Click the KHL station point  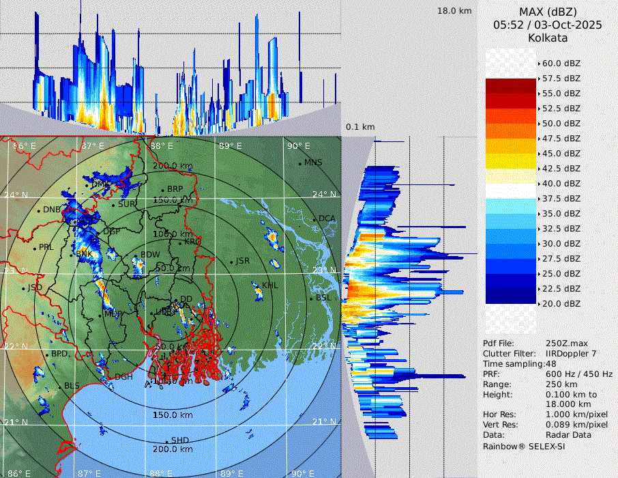coord(259,286)
